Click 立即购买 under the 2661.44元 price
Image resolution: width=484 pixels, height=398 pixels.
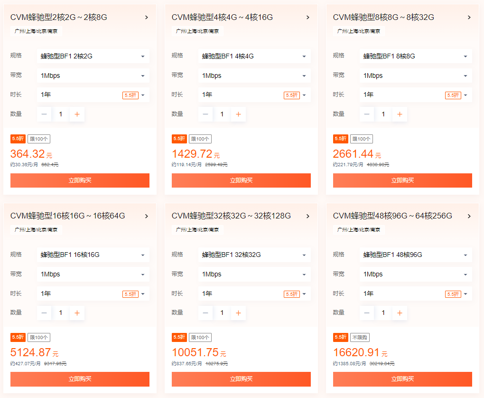[x=402, y=180]
